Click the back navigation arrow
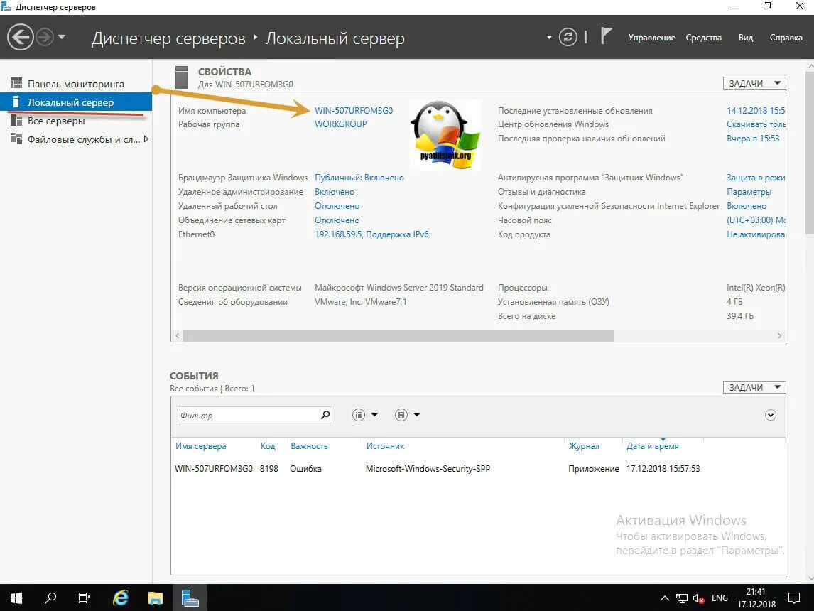 (x=21, y=38)
